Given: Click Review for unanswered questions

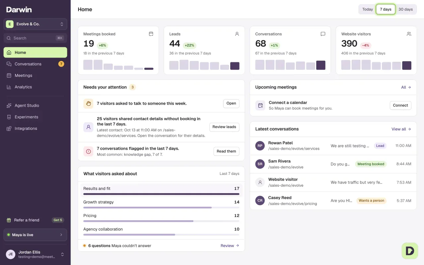Looking at the screenshot, I should [x=230, y=246].
